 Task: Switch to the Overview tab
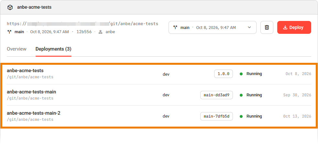[x=16, y=49]
